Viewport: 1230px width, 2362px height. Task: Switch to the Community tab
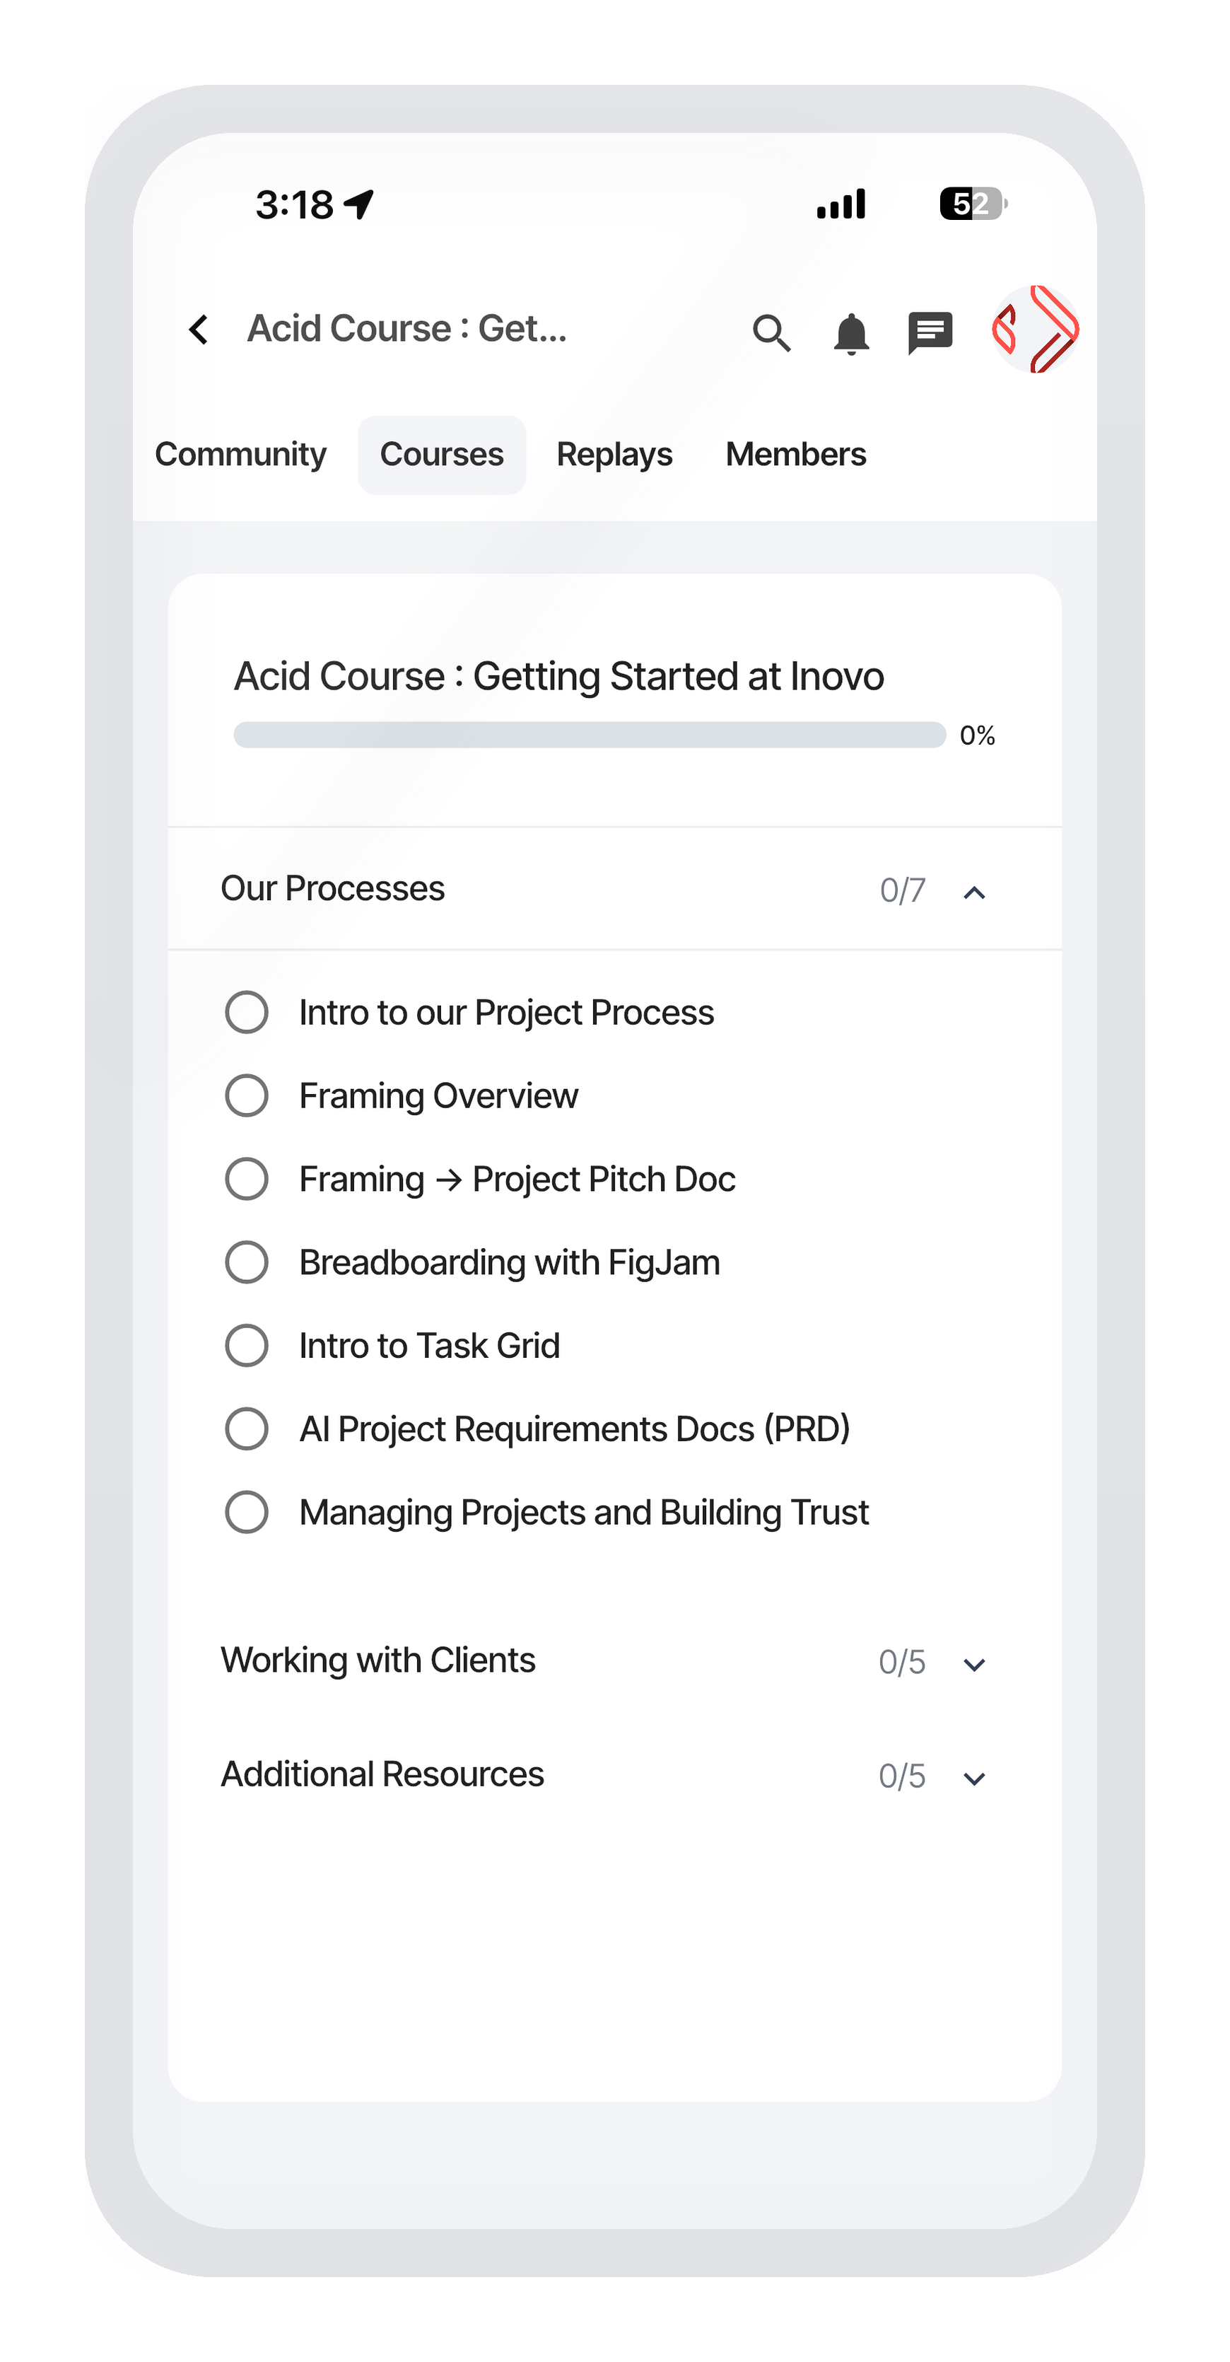pyautogui.click(x=240, y=455)
